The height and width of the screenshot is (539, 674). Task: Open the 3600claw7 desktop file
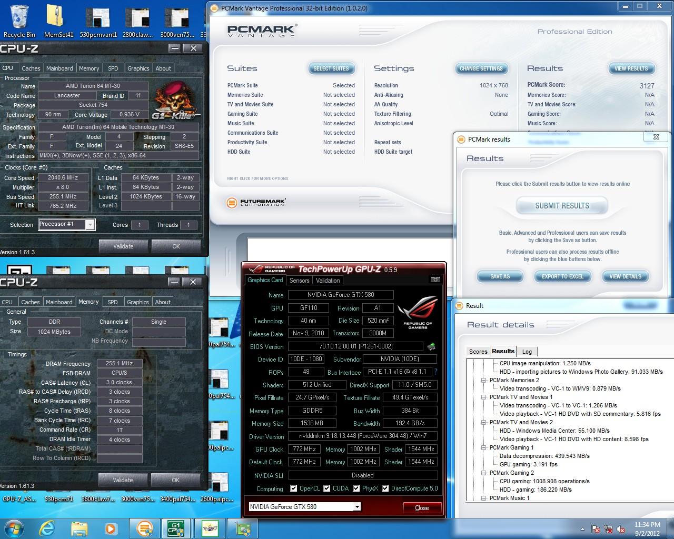[x=97, y=498]
